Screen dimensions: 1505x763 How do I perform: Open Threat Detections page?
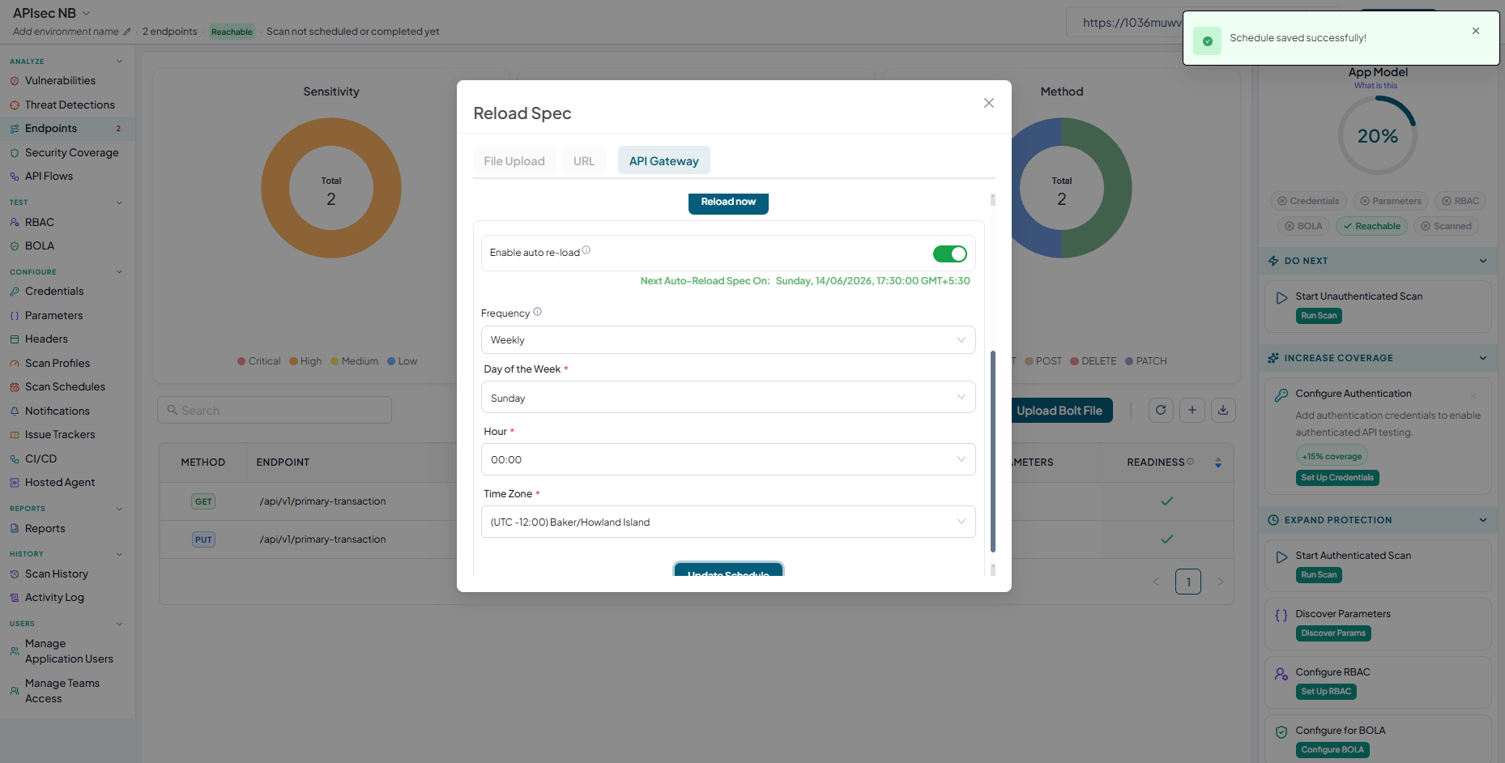(70, 105)
